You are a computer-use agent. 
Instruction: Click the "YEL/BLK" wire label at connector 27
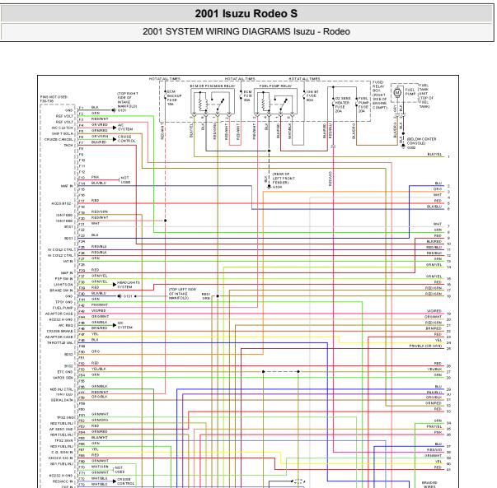(x=435, y=369)
